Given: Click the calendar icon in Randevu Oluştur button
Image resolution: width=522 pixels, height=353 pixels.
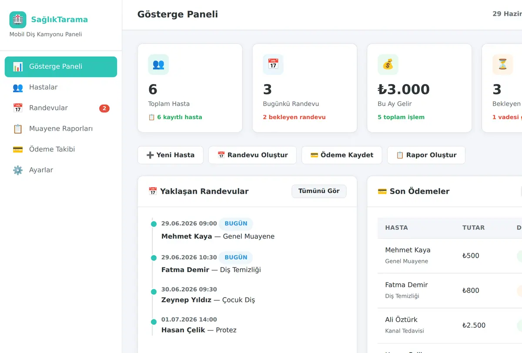Looking at the screenshot, I should point(221,155).
